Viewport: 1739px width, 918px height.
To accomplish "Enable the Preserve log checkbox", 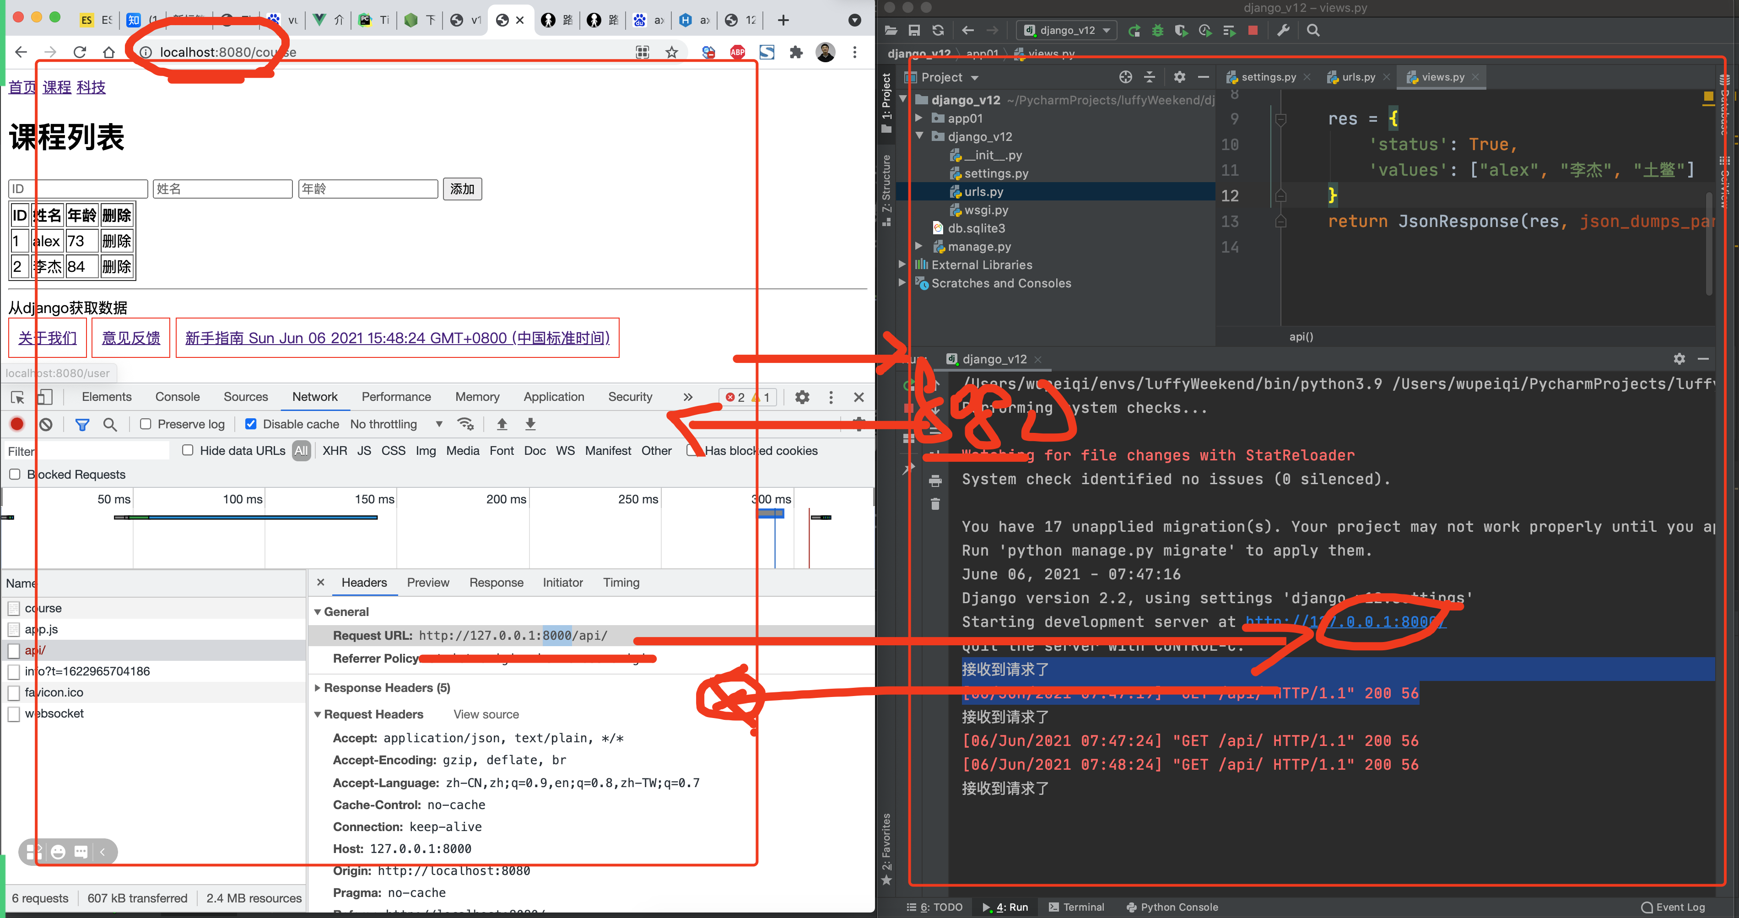I will (x=145, y=425).
